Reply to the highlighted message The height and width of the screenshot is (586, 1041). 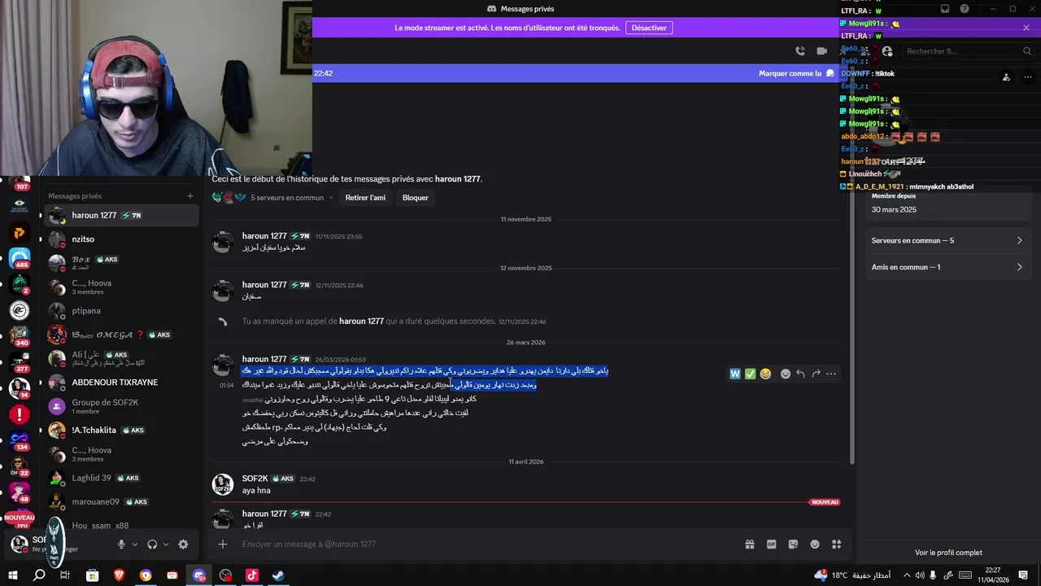coord(800,374)
